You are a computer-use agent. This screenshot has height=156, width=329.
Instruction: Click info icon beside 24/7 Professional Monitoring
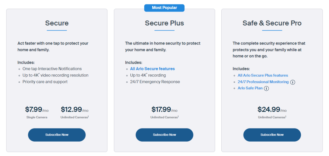coord(293,82)
